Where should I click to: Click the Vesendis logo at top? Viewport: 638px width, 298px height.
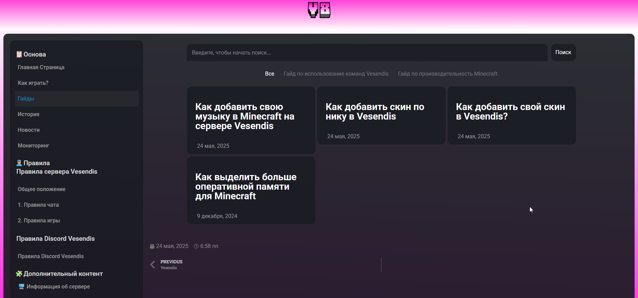[319, 10]
